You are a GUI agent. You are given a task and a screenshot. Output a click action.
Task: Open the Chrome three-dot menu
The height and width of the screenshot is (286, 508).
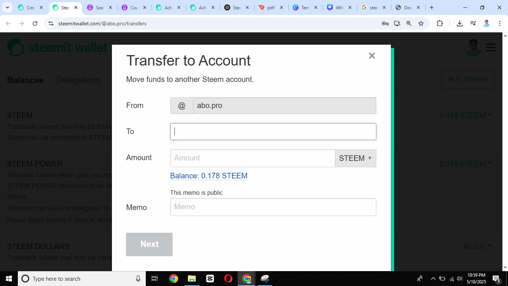[x=500, y=23]
